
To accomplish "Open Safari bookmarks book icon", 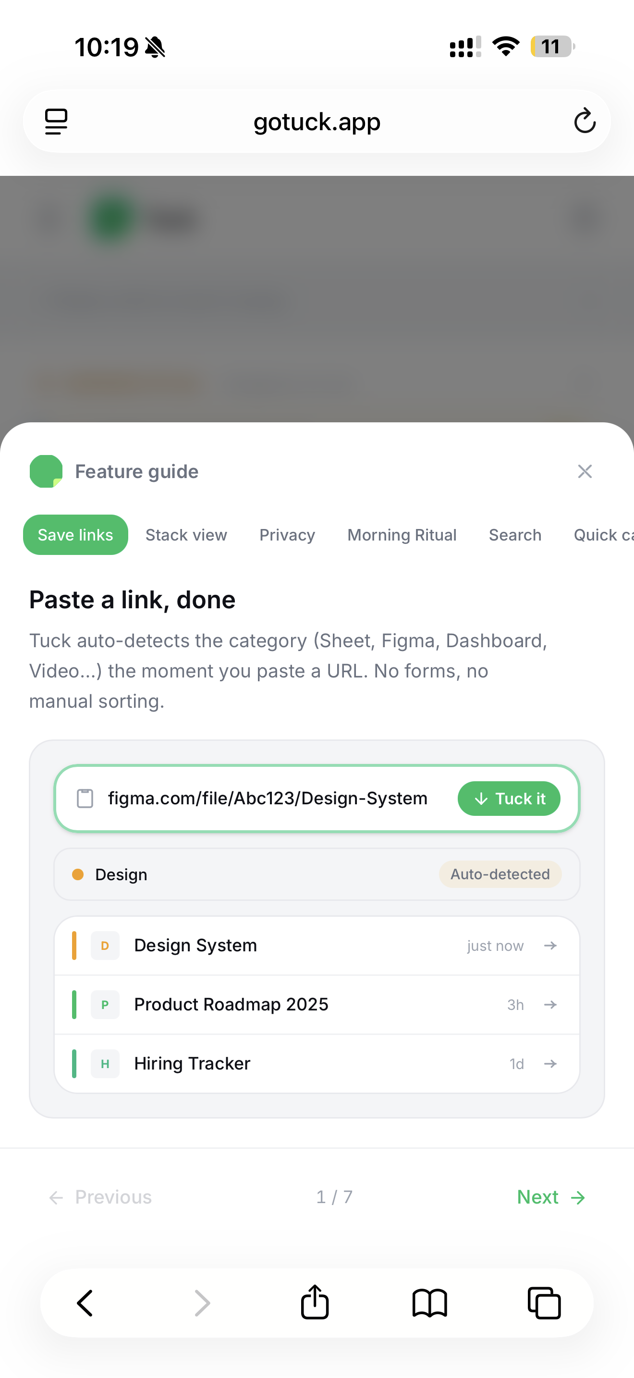I will pyautogui.click(x=430, y=1303).
